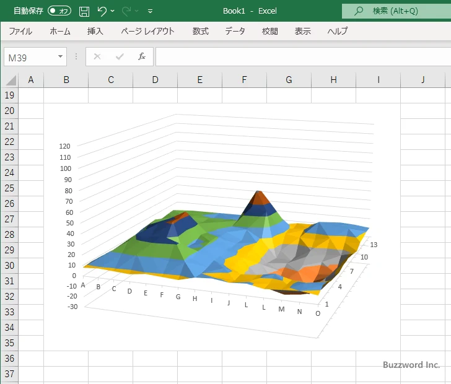Click the 120 value on vertical axis

click(64, 146)
